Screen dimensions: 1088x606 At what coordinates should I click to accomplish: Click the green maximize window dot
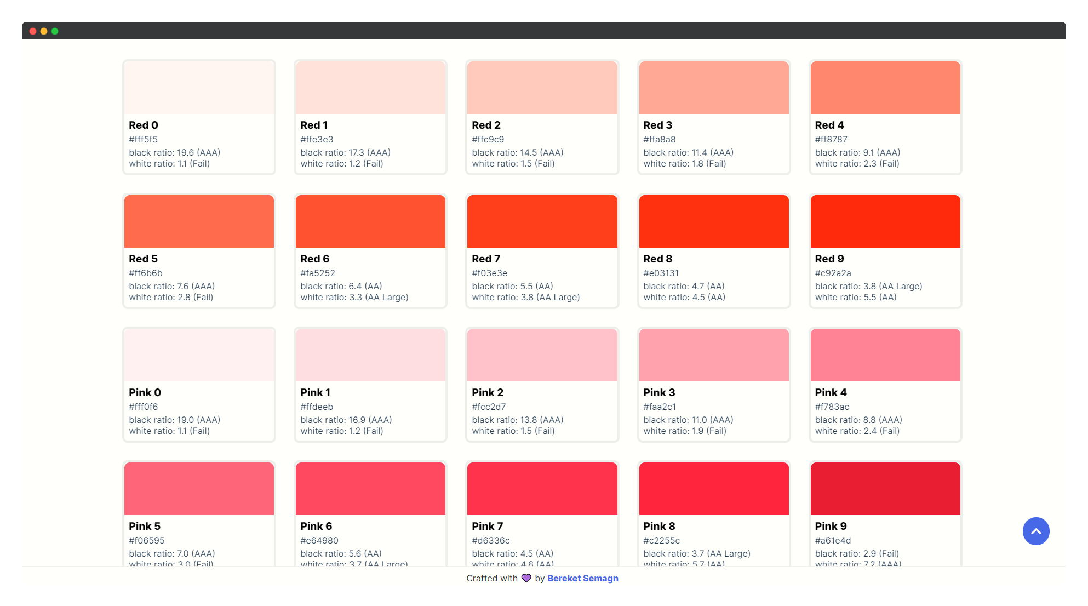(x=55, y=31)
